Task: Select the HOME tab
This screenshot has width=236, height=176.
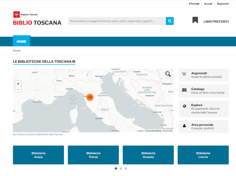Action: click(x=21, y=41)
